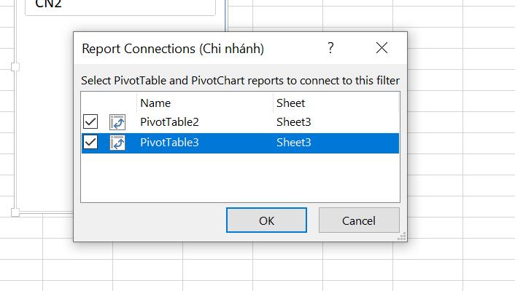Select the PivotTable2 row name
This screenshot has width=515, height=291.
point(169,122)
